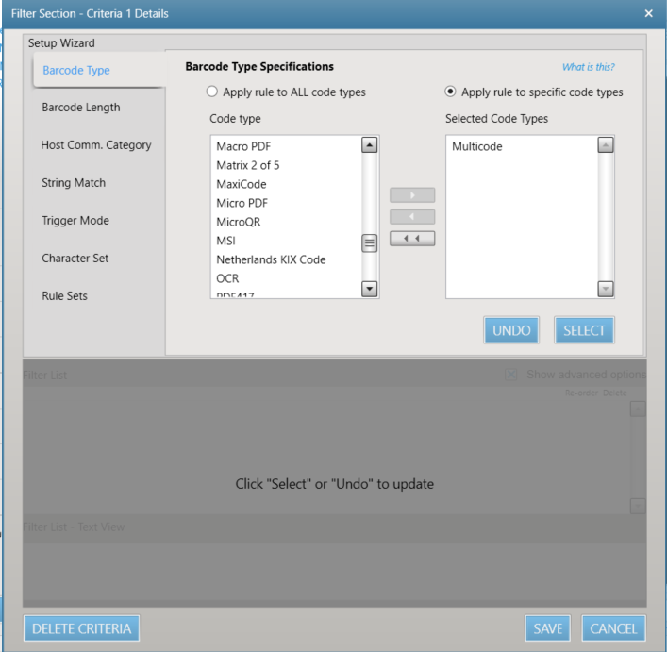Select 'Apply rule to specific code types'

450,92
